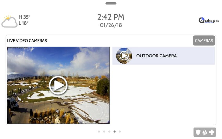Tap the 2:42 PM clock display
The height and width of the screenshot is (139, 222).
pos(111,17)
